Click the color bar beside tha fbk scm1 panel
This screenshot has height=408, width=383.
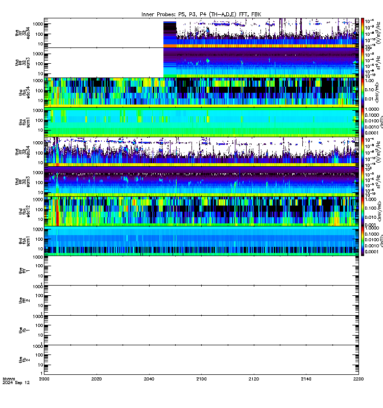pyautogui.click(x=362, y=122)
